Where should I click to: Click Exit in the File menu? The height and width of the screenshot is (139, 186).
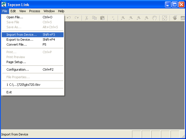coord(9,92)
